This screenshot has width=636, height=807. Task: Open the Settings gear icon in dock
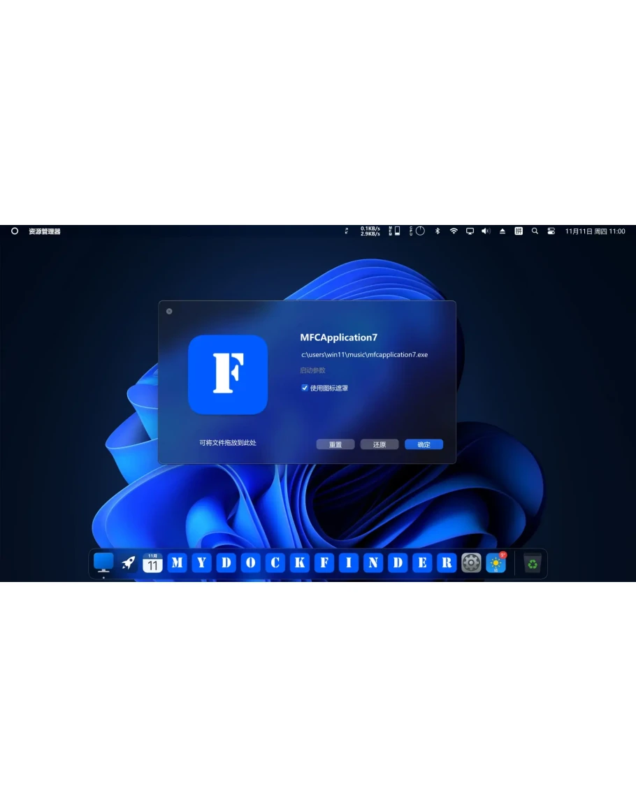tap(471, 562)
